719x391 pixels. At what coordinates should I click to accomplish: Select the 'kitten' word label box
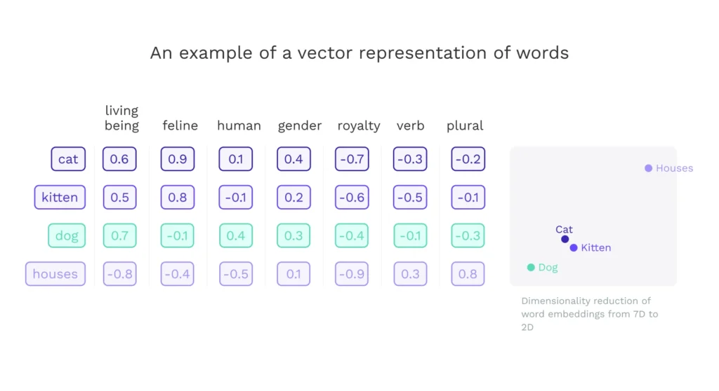pyautogui.click(x=60, y=197)
